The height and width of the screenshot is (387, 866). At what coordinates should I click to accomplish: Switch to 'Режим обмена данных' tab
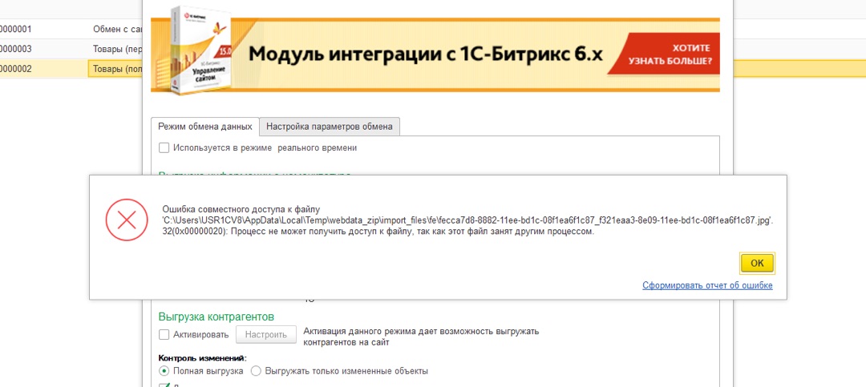point(205,127)
